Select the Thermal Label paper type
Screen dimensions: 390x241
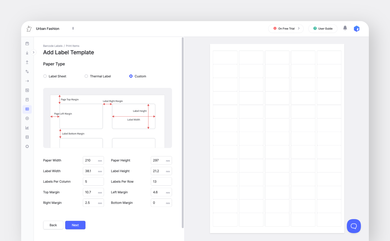tap(86, 76)
